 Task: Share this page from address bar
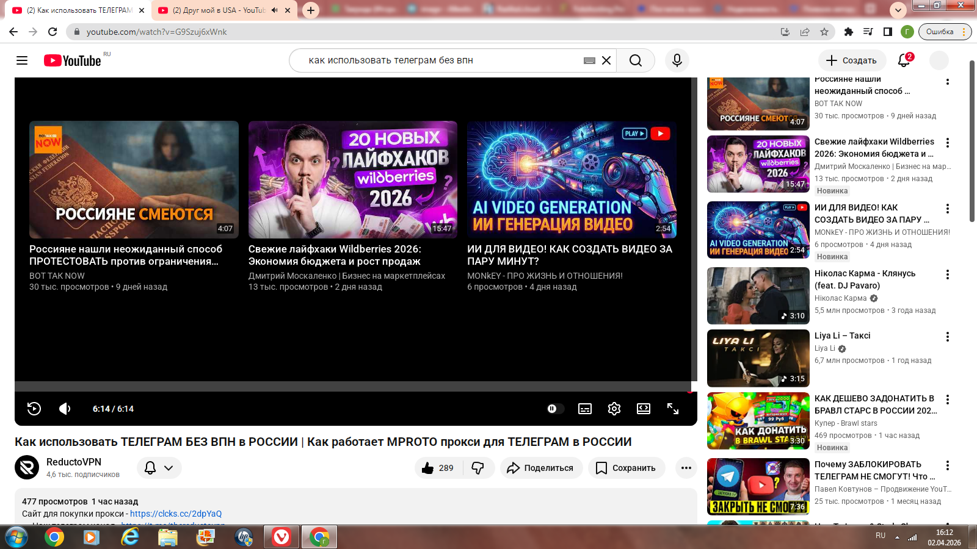click(x=805, y=32)
